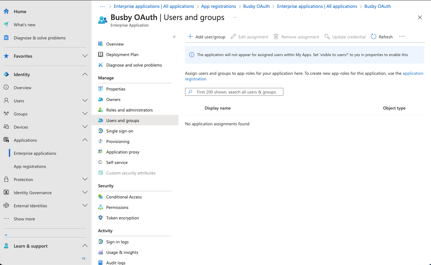Viewport: 431px width, 265px height.
Task: Click the Permissions hierarchy icon
Action: click(101, 207)
